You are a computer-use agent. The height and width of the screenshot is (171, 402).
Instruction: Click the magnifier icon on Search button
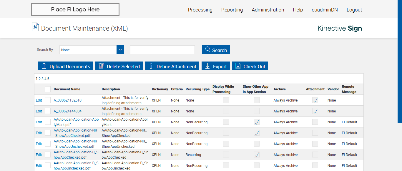coord(208,49)
